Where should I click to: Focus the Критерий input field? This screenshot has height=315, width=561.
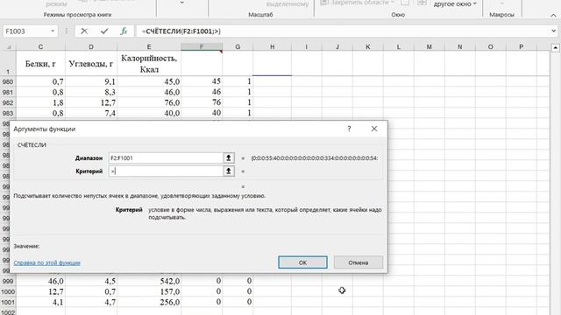[x=166, y=171]
